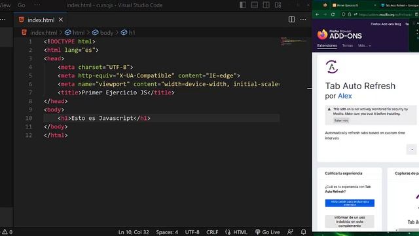Image resolution: width=419 pixels, height=236 pixels.
Task: Click index.html in the breadcrumb
Action: [x=44, y=33]
